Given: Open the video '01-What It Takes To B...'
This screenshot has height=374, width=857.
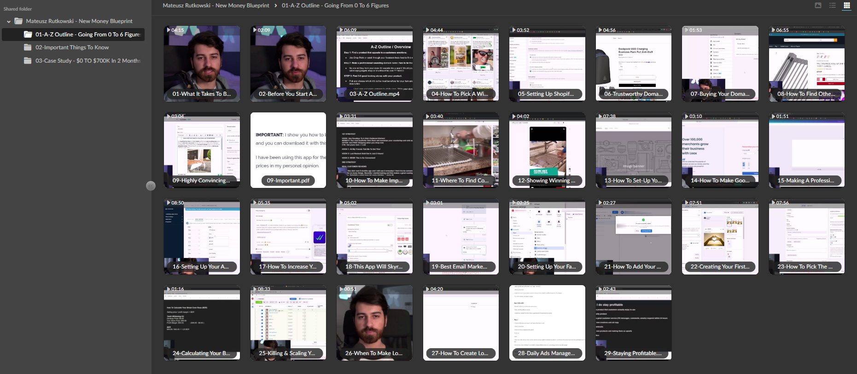Looking at the screenshot, I should pyautogui.click(x=202, y=64).
